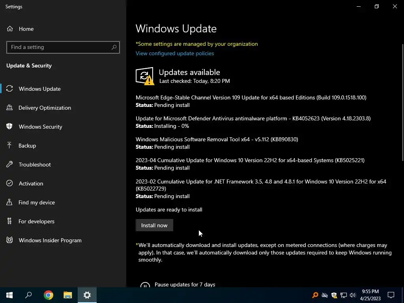Click the Windows Security shield icon
The width and height of the screenshot is (404, 303).
point(9,127)
